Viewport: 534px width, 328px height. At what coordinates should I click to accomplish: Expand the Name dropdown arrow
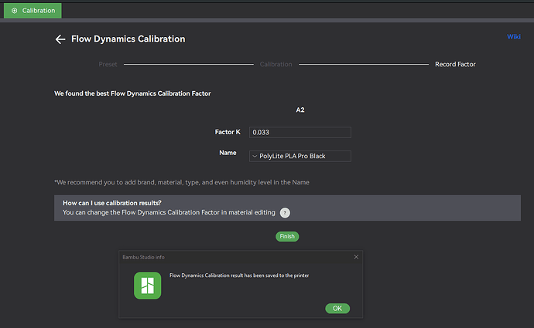(x=255, y=156)
